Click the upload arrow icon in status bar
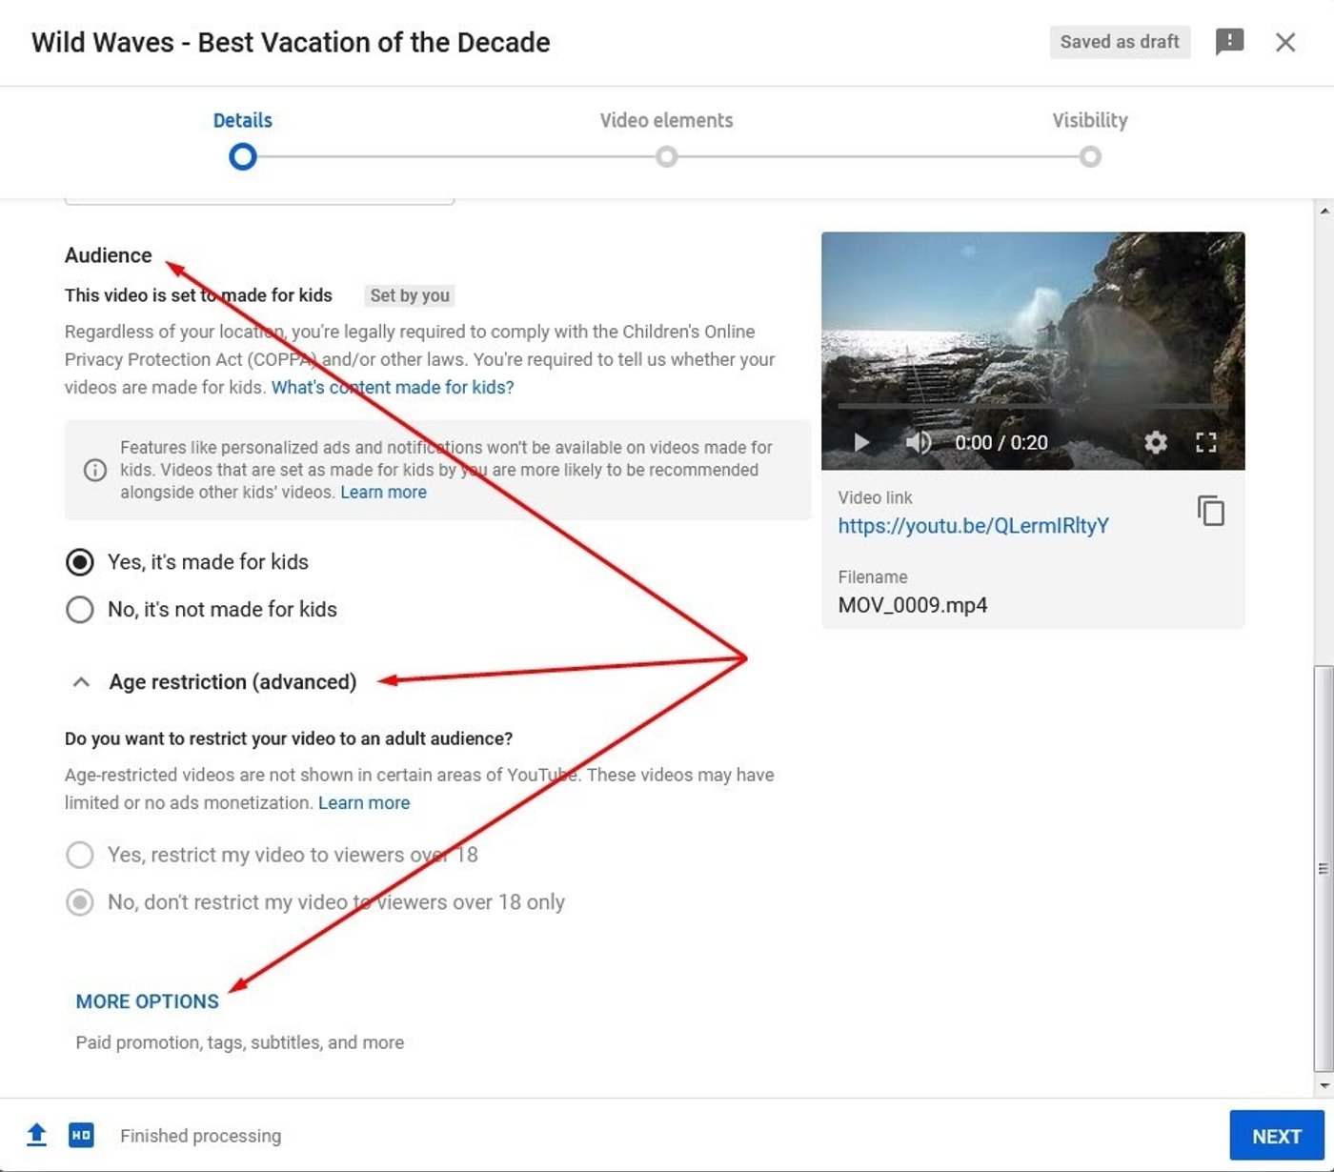The height and width of the screenshot is (1172, 1334). tap(36, 1135)
